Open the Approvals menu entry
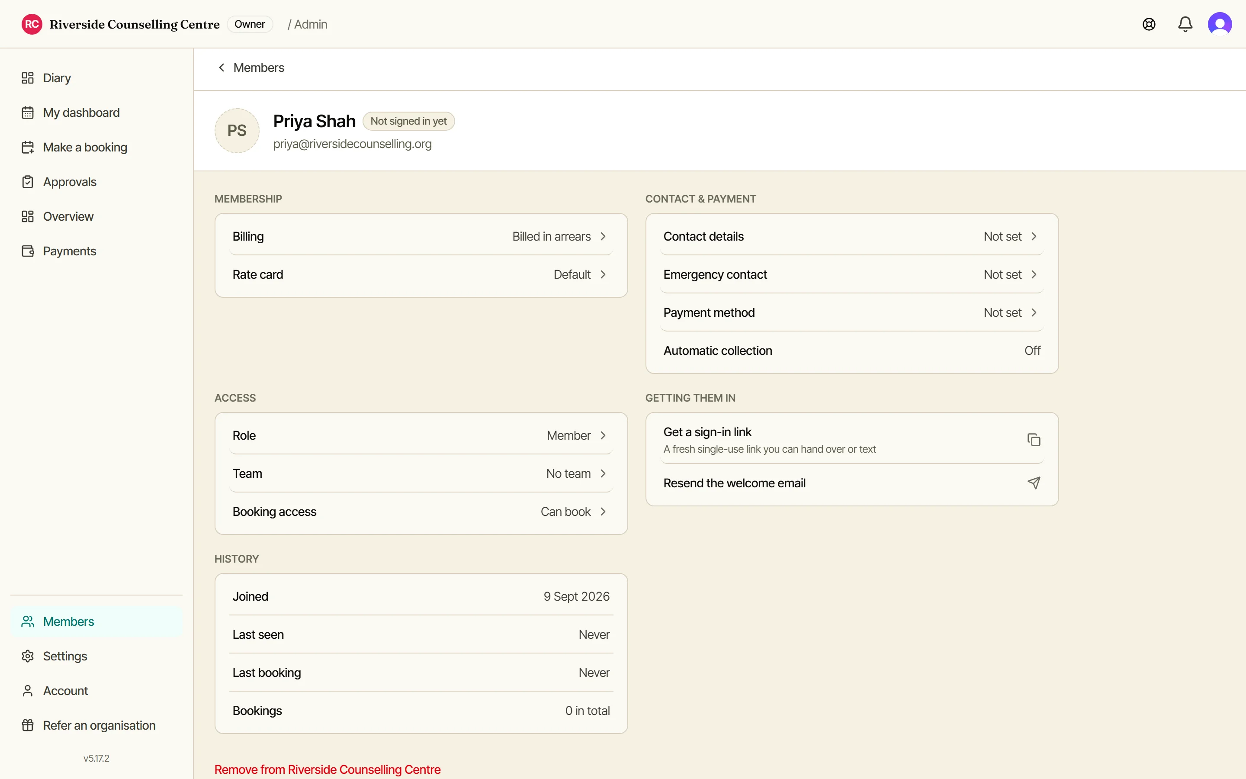The image size is (1246, 779). [x=96, y=182]
